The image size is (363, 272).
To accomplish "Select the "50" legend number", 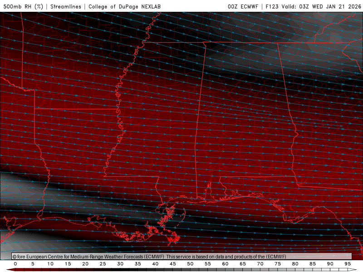I will click(x=190, y=264).
